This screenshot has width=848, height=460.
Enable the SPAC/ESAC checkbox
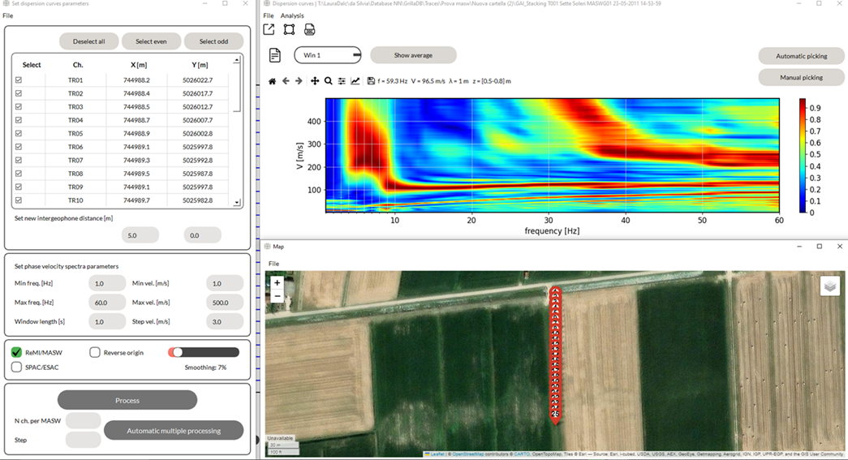[x=17, y=367]
